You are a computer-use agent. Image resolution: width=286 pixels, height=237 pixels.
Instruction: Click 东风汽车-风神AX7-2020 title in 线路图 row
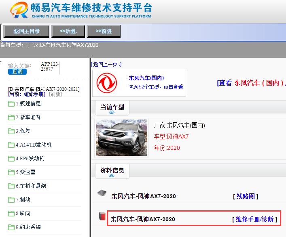coord(144,196)
